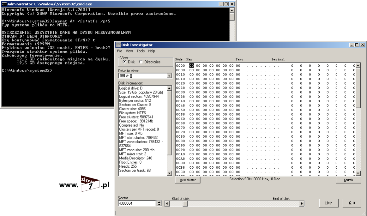This screenshot has height=216, width=367.
Task: Click 'Media Descriptor: 248' info line
Action: point(136,158)
